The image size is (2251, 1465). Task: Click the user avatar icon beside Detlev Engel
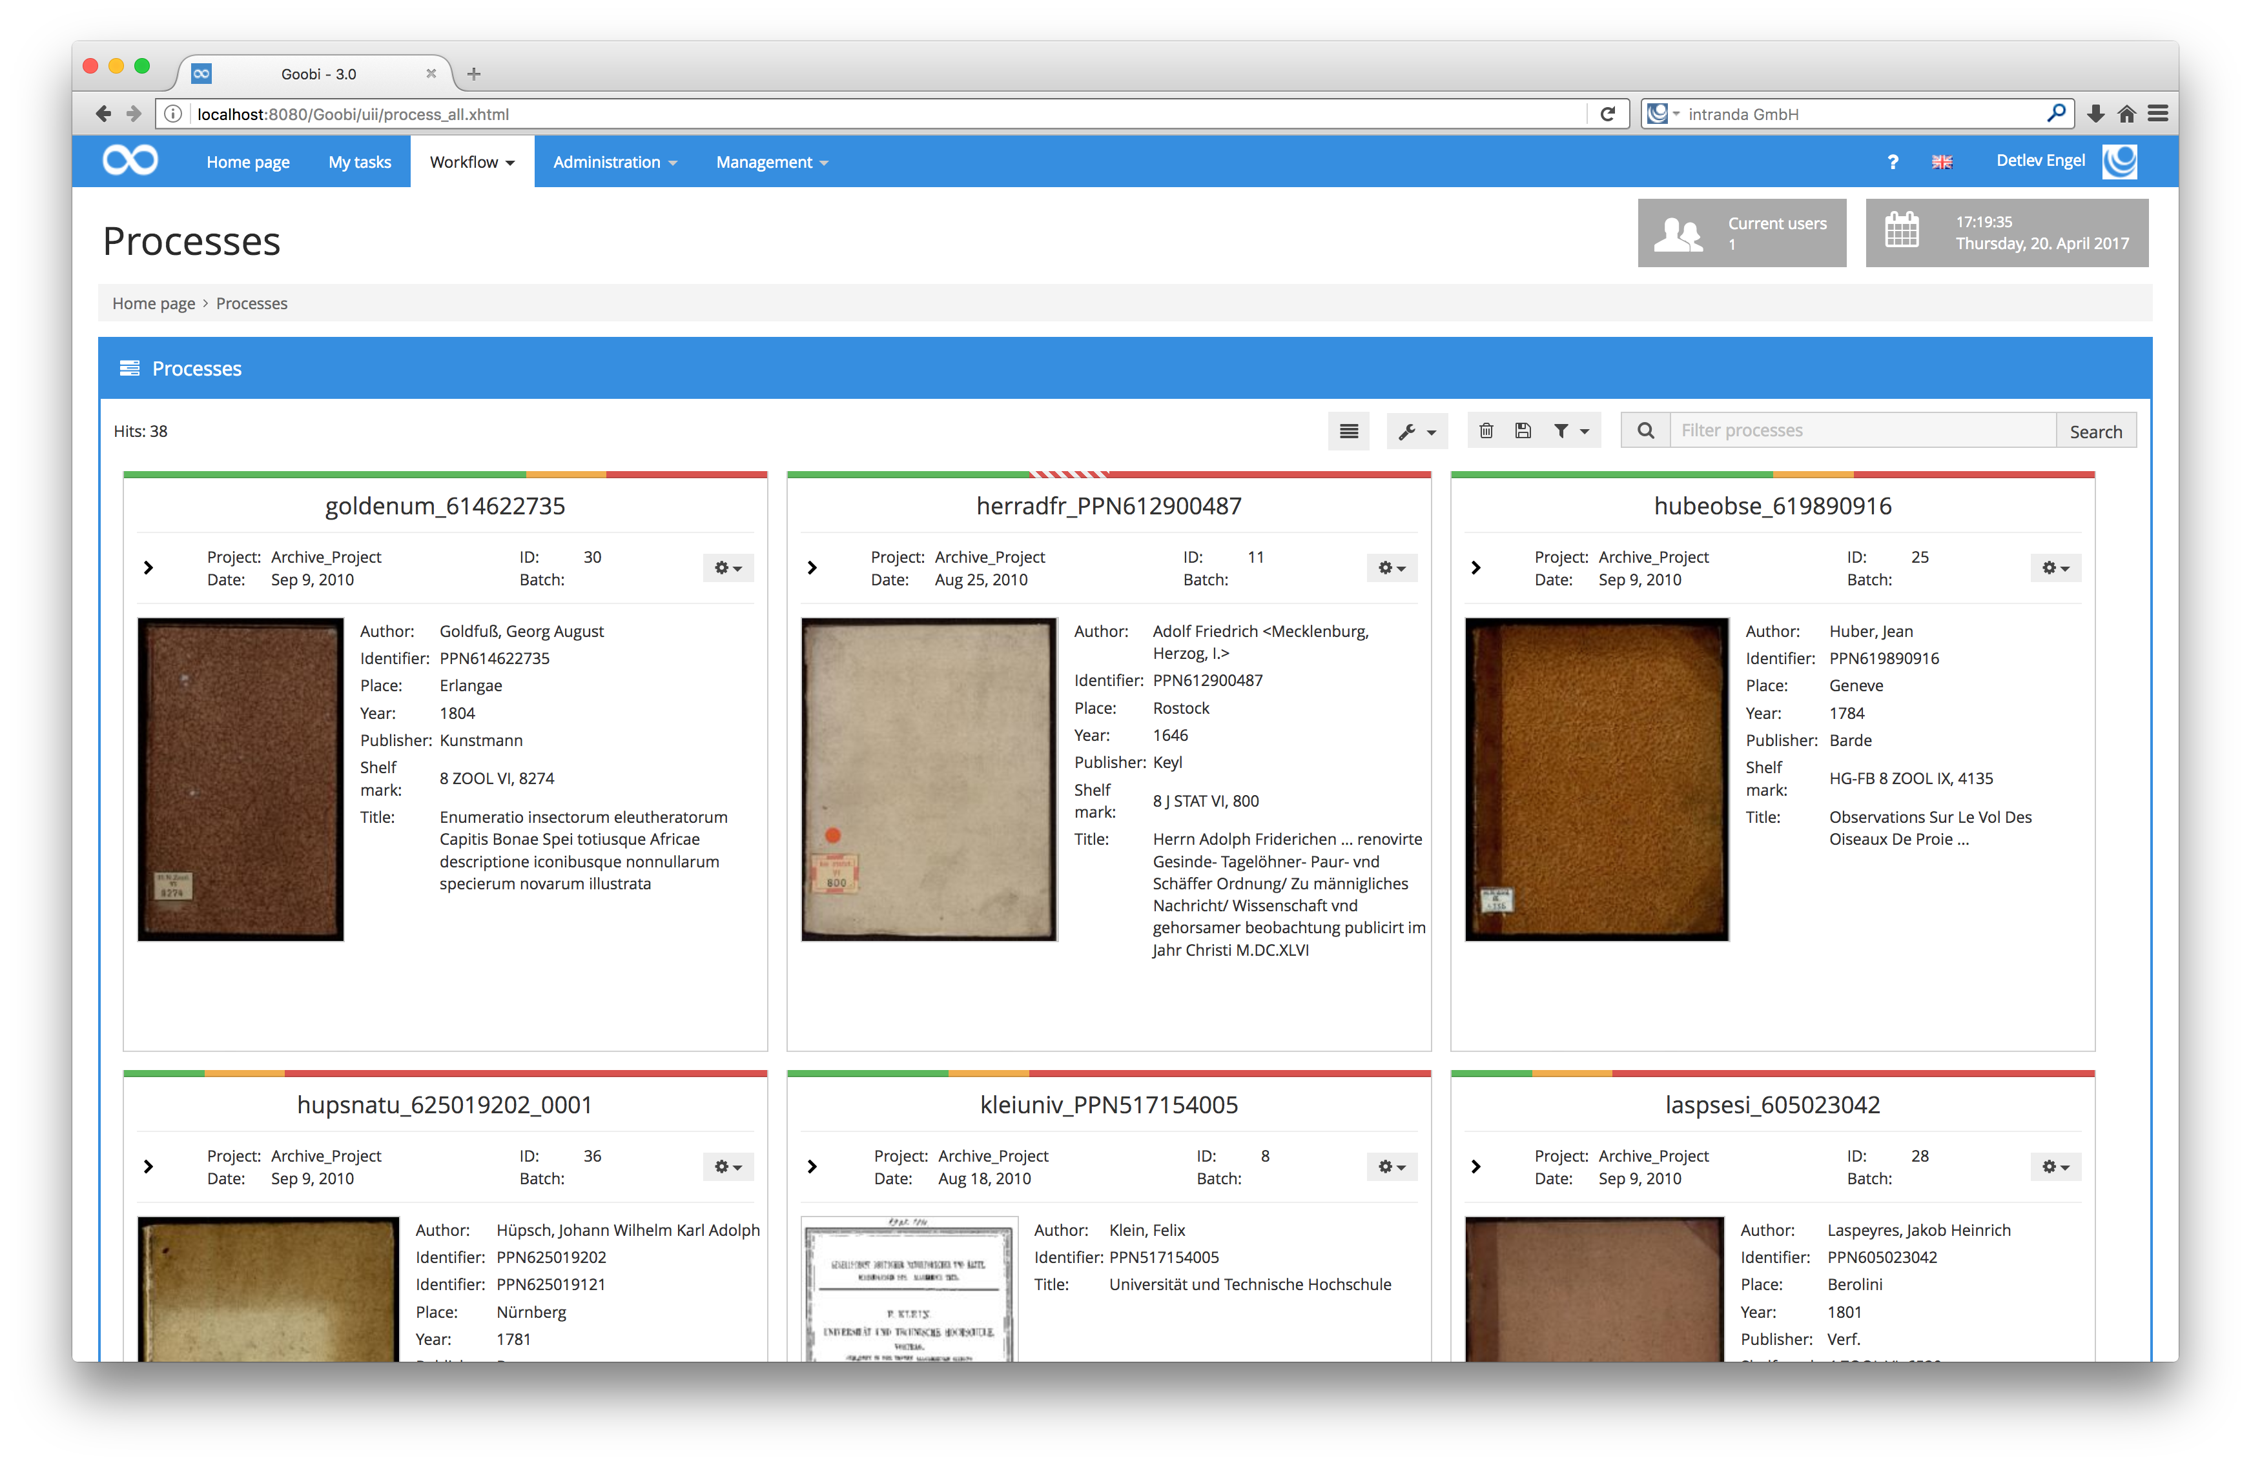[x=2119, y=161]
